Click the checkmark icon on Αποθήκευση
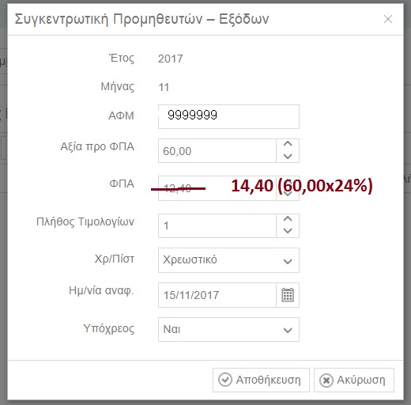The height and width of the screenshot is (405, 411). 225,380
